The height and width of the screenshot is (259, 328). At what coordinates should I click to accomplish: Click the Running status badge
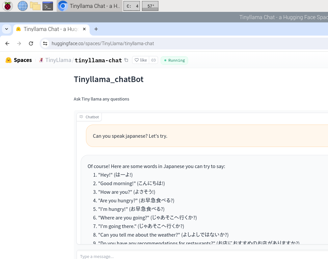click(x=174, y=60)
